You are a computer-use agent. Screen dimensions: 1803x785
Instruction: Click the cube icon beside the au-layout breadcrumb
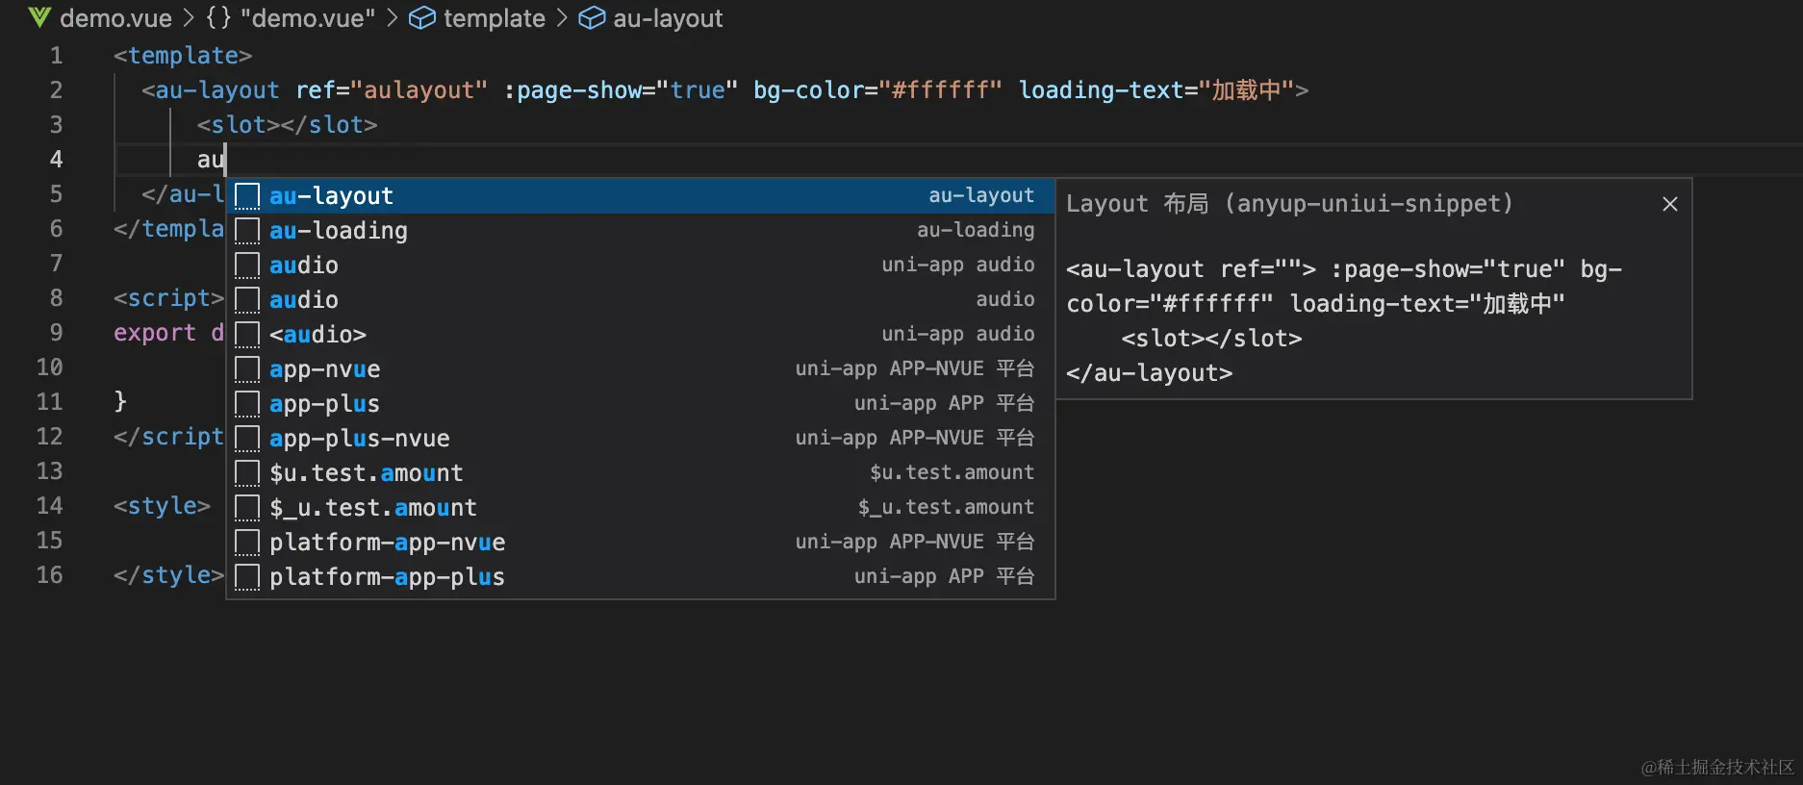coord(592,17)
